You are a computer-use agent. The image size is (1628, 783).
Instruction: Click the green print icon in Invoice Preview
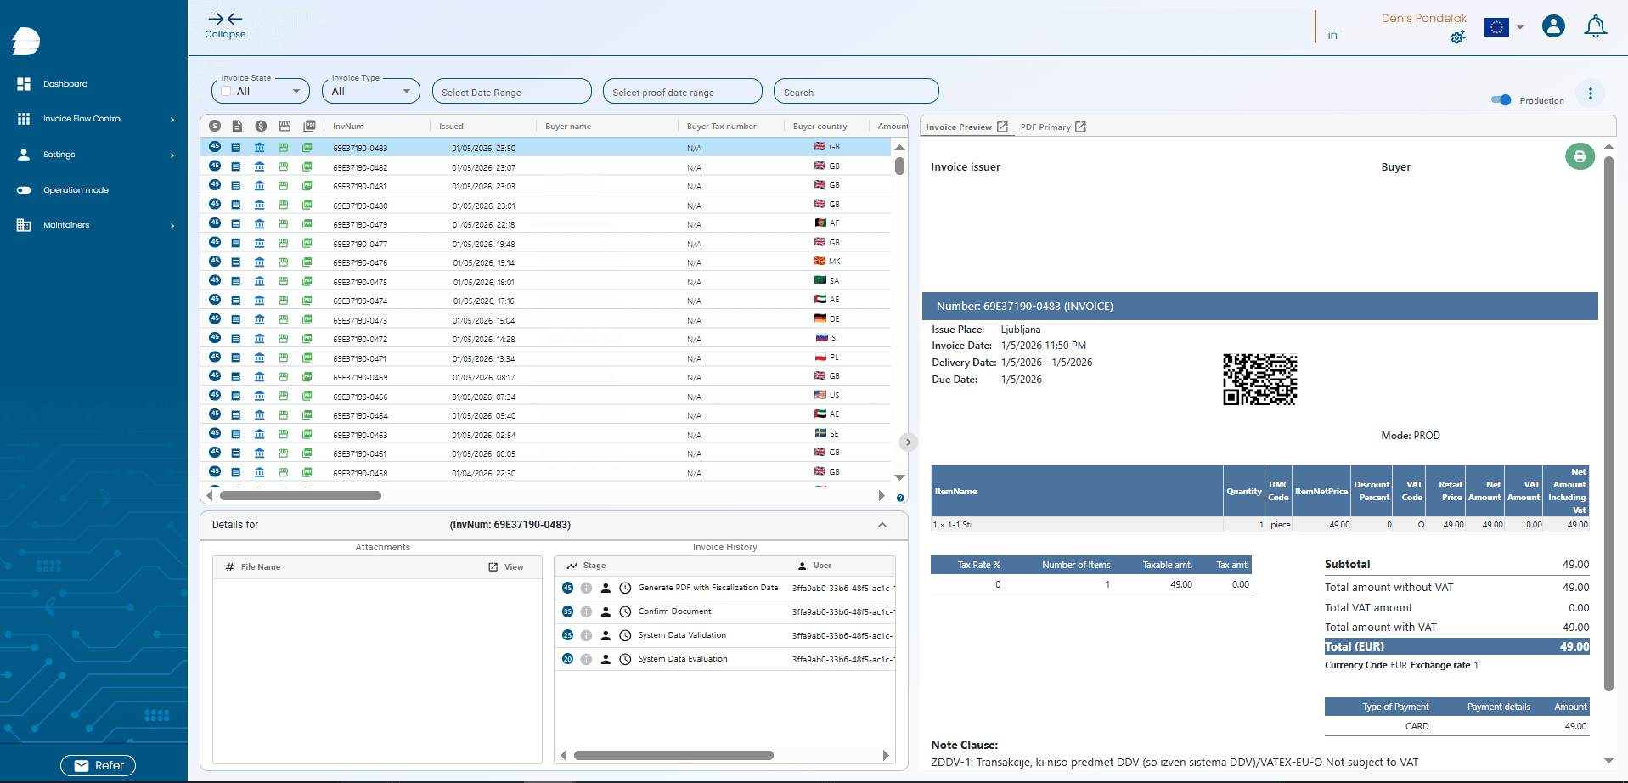(x=1580, y=156)
